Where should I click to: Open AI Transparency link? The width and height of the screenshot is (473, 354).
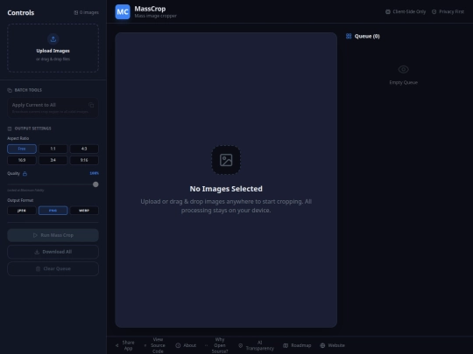click(x=256, y=345)
